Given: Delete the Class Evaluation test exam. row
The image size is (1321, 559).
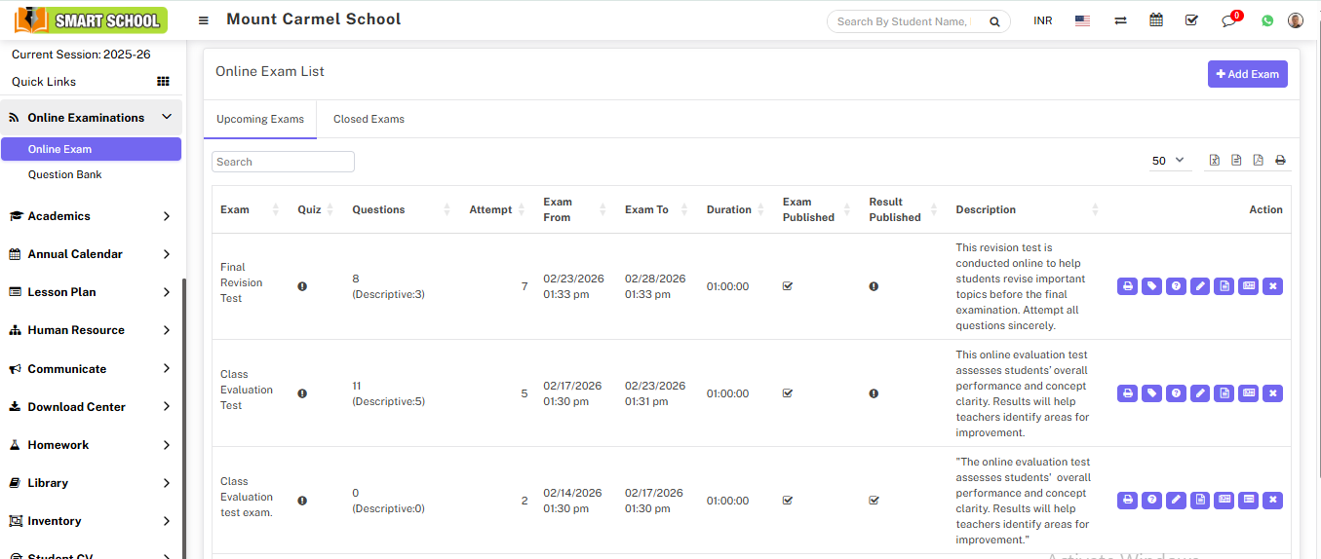Looking at the screenshot, I should pos(1272,501).
